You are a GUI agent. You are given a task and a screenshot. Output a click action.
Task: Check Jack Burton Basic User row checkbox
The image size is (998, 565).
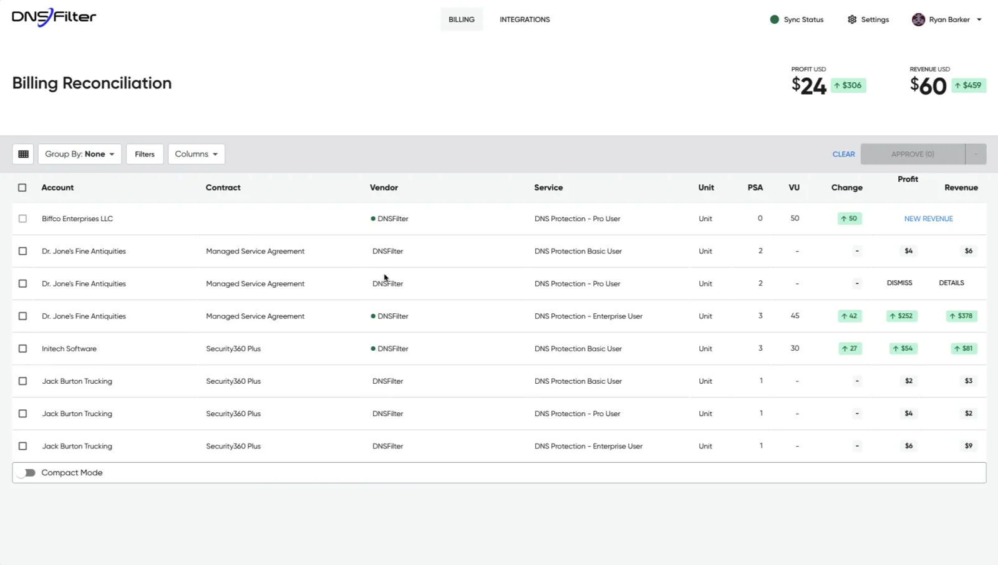[22, 381]
